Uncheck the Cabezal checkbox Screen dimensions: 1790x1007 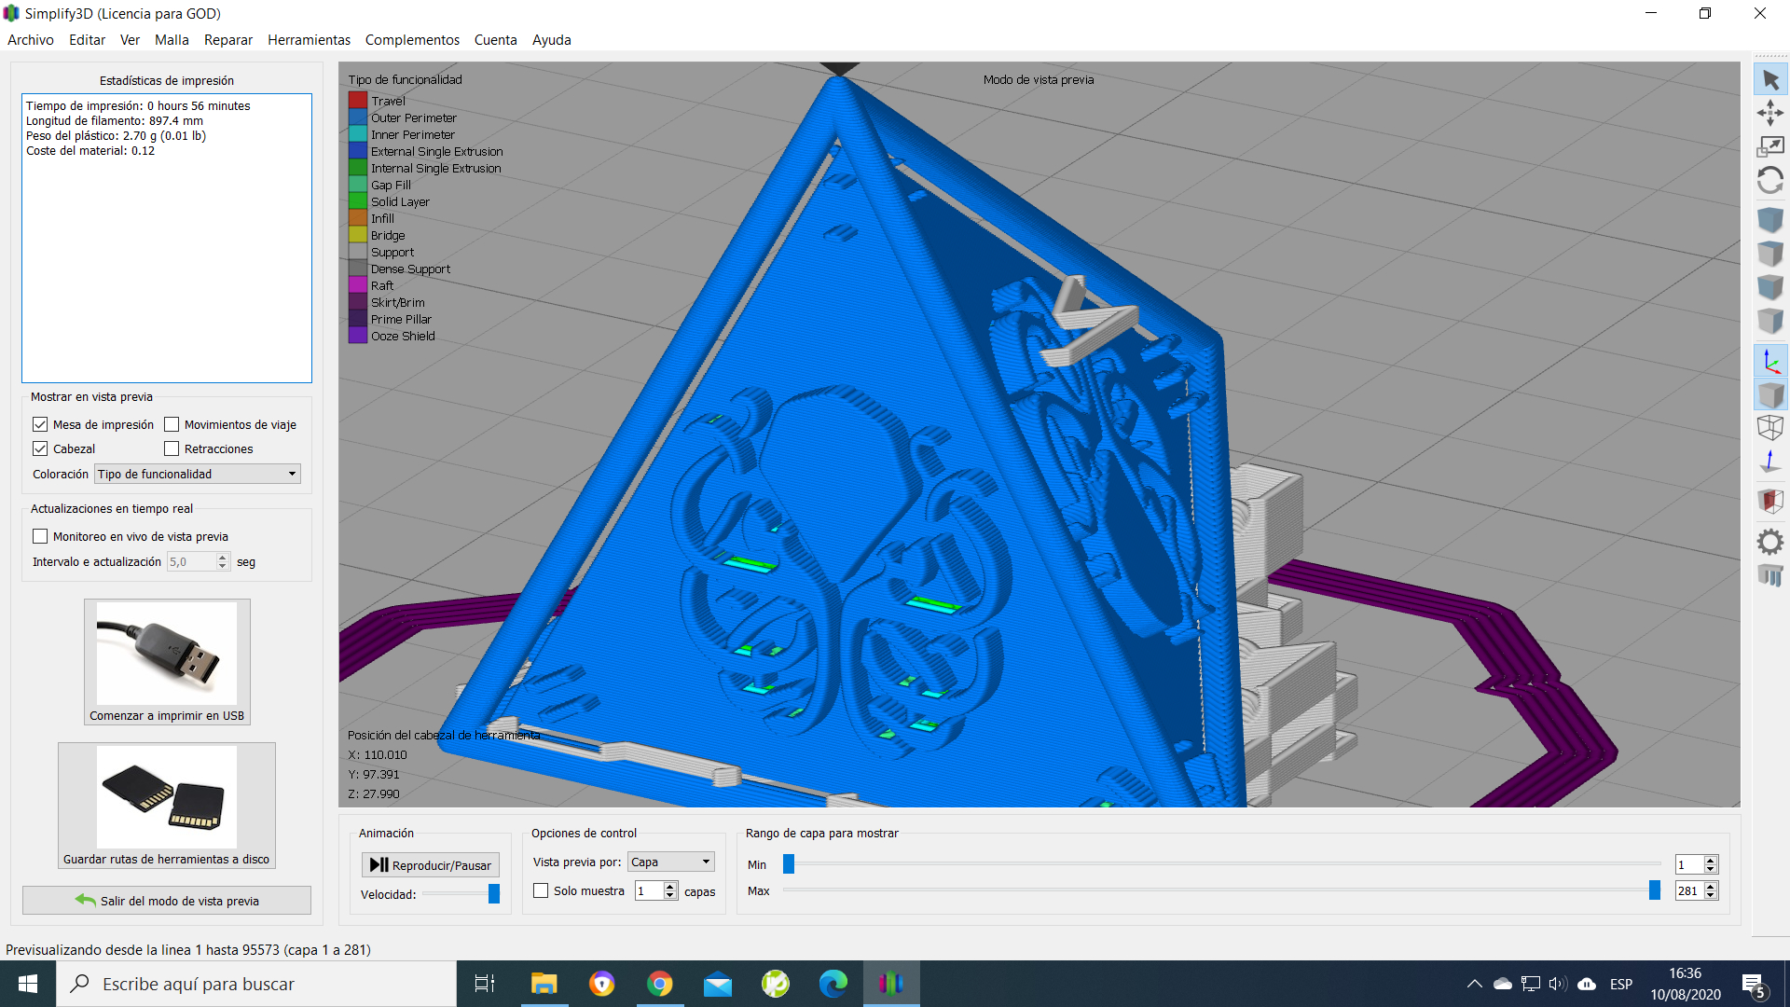40,449
